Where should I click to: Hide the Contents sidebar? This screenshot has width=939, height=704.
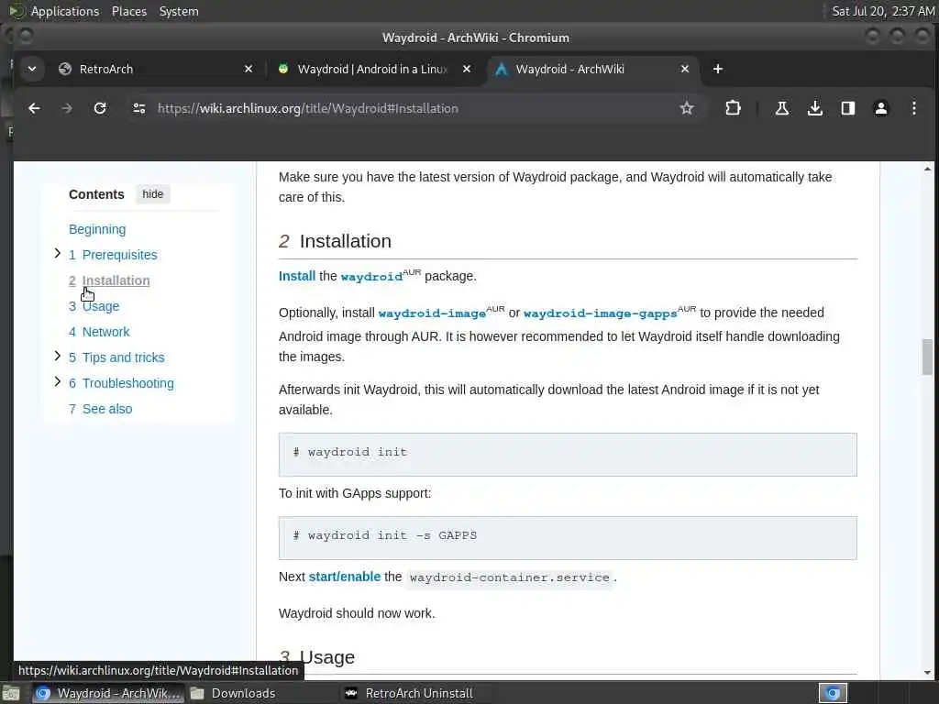pos(153,194)
